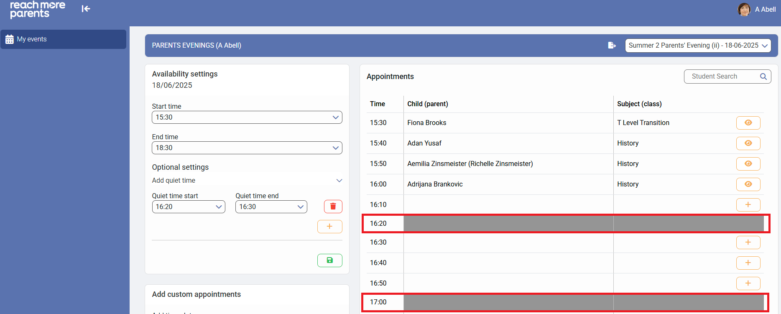Viewport: 781px width, 314px height.
Task: Open My events in the sidebar
Action: [63, 39]
